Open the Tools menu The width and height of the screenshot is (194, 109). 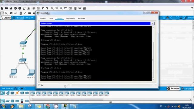(x=25, y=4)
